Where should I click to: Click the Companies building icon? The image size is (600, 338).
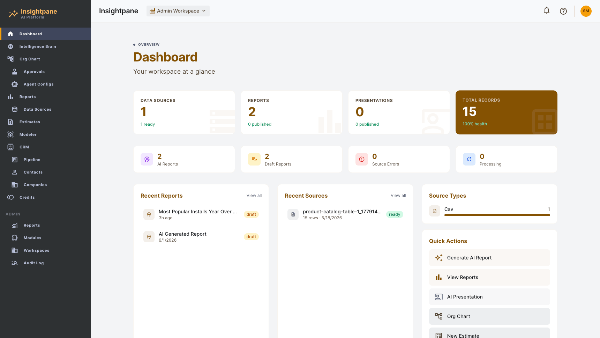click(x=15, y=185)
